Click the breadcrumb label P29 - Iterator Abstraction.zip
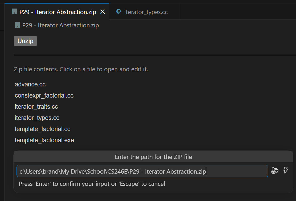Viewport: 296px width, 201px height. point(61,25)
